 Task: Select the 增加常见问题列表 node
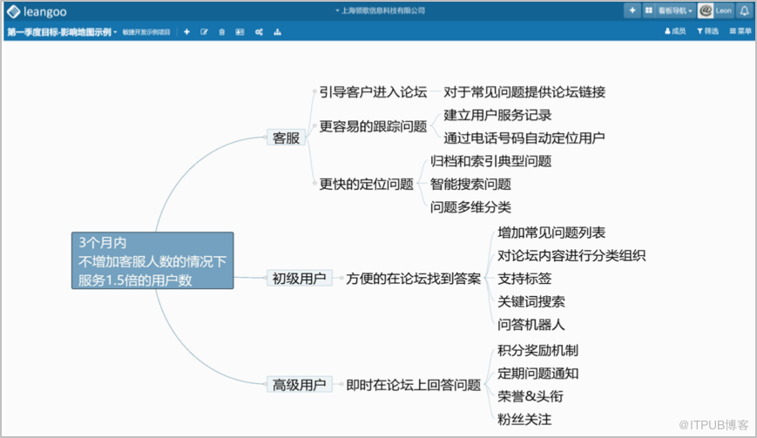[x=551, y=232]
